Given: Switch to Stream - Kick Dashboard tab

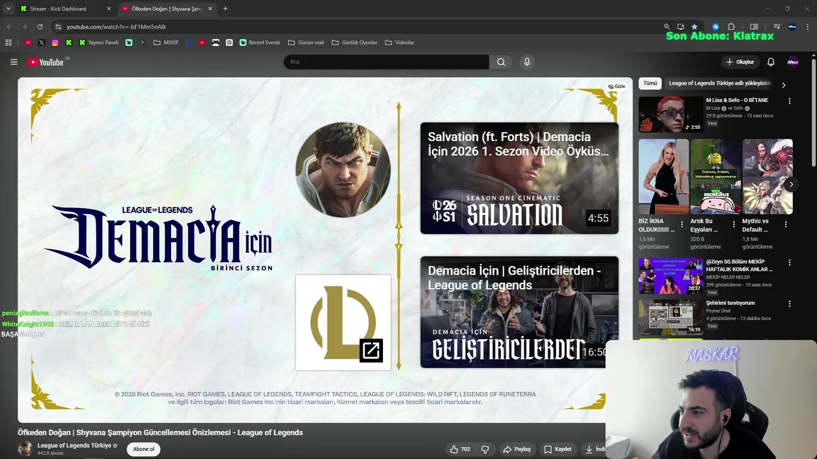Looking at the screenshot, I should (x=65, y=9).
